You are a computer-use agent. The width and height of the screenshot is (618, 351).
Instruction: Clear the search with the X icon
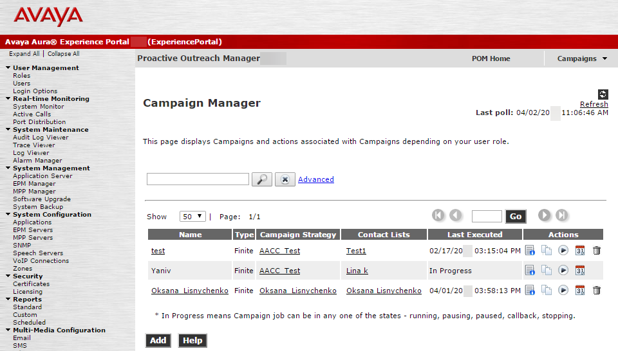click(285, 179)
